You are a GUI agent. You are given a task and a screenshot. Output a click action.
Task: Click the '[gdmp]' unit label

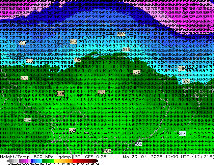[64, 157]
